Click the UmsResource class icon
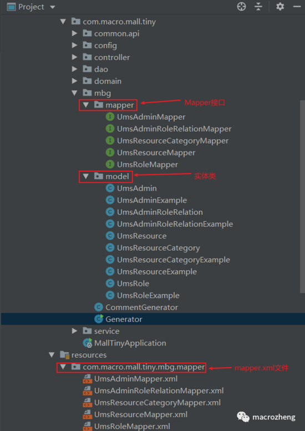 pos(110,236)
